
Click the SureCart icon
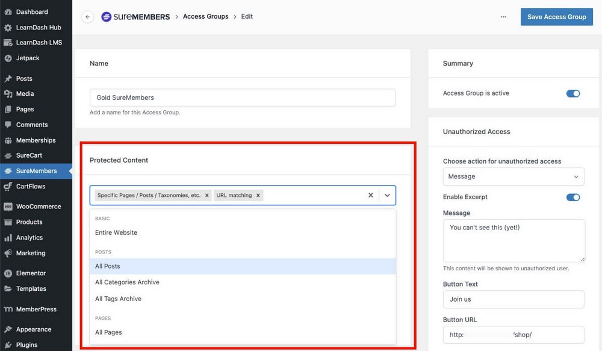8,155
